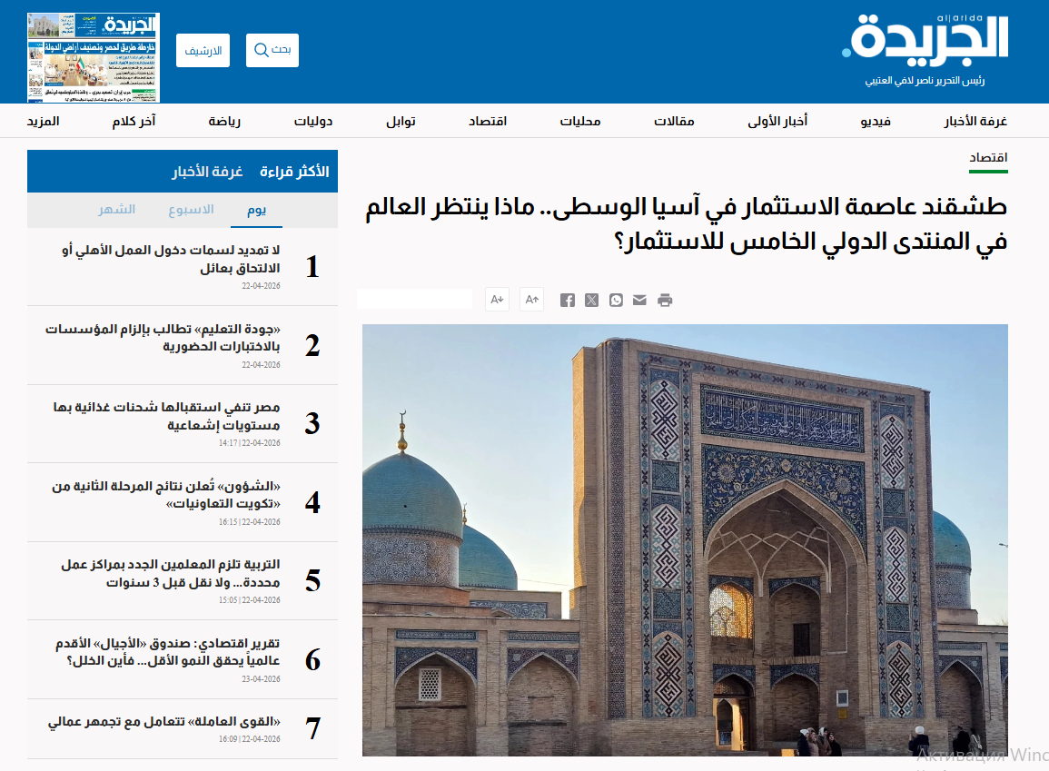Share the article via the email icon
1049x771 pixels.
(640, 301)
